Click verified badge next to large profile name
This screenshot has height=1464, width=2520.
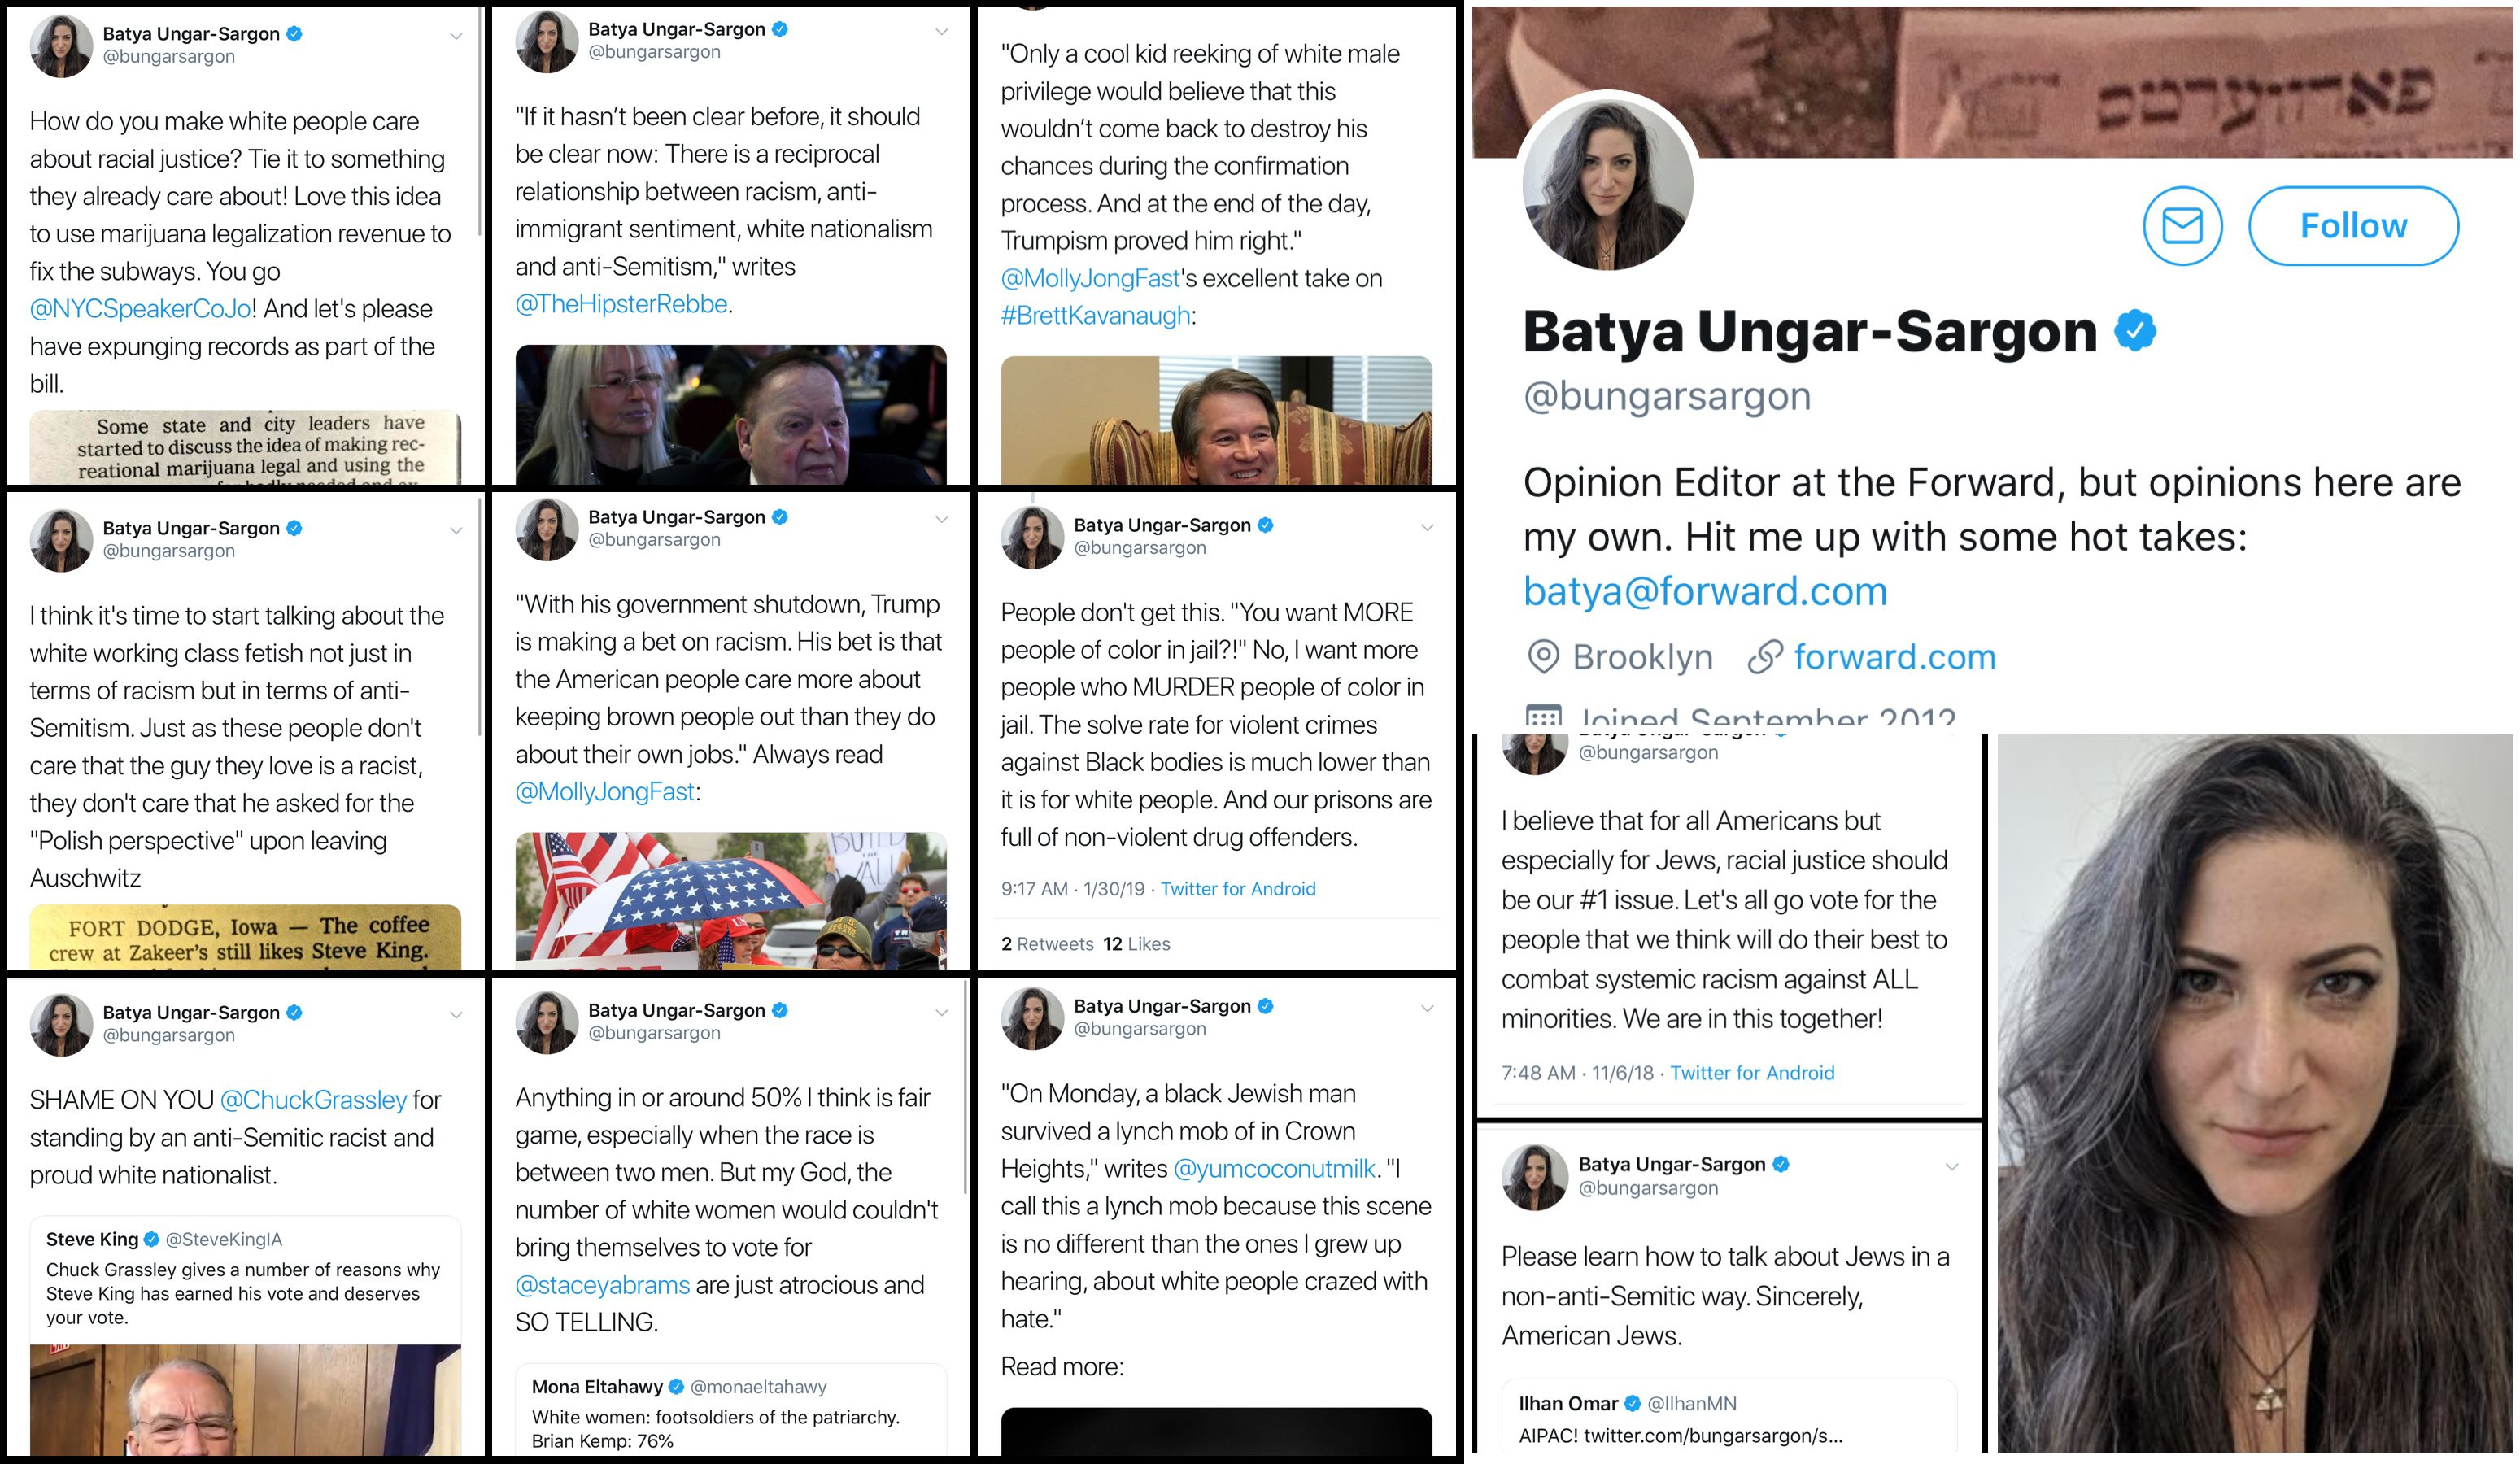2135,331
